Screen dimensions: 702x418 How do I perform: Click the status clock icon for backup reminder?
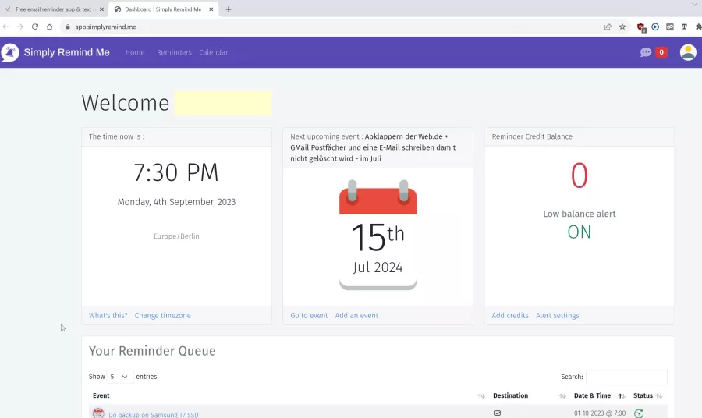[639, 413]
